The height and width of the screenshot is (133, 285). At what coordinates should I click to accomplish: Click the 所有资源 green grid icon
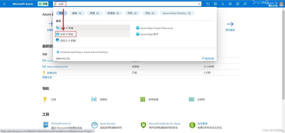pyautogui.click(x=143, y=99)
